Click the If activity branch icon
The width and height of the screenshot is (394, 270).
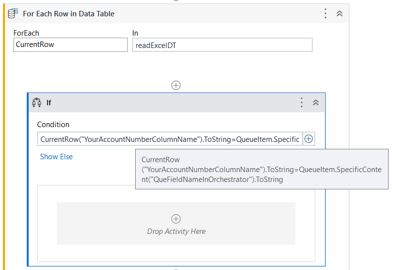pos(37,103)
